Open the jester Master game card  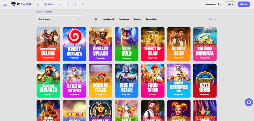point(179,110)
